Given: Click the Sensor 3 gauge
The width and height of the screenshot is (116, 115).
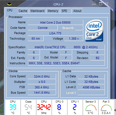Looking at the screenshot, I should pyautogui.click(x=90, y=108).
